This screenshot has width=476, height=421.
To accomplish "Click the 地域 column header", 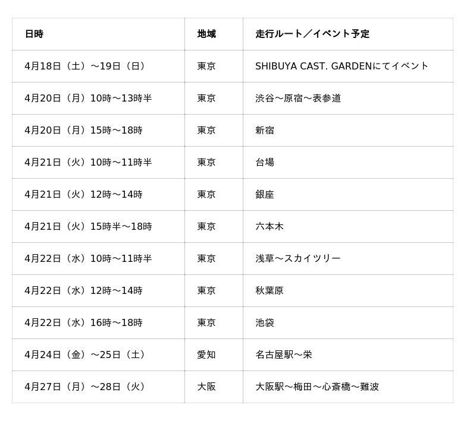I will coord(206,34).
